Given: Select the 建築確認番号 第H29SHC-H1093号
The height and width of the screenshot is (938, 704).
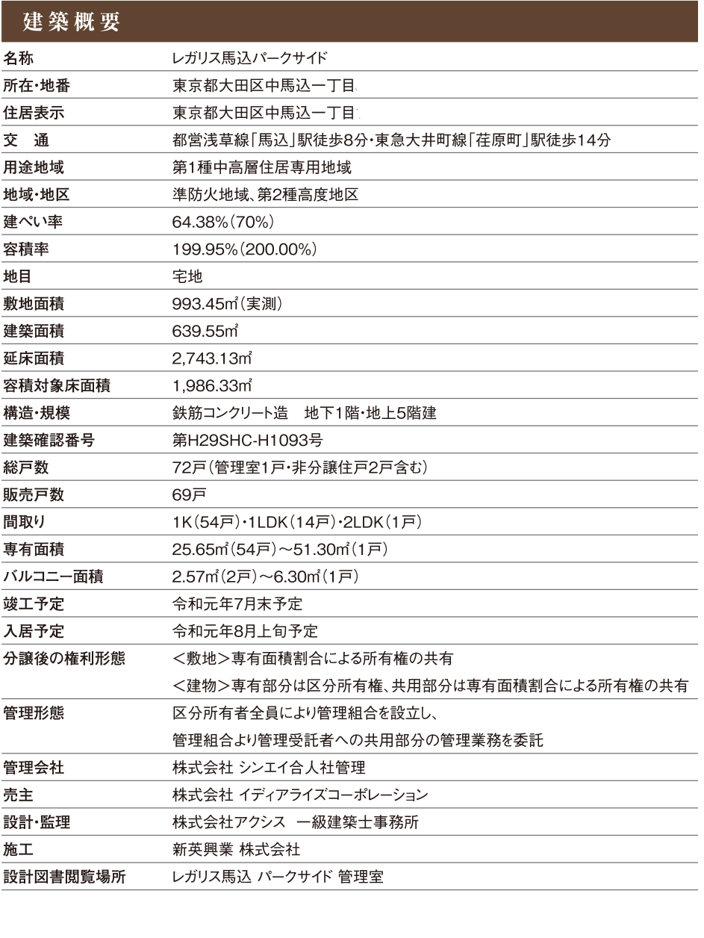Looking at the screenshot, I should click(x=247, y=441).
